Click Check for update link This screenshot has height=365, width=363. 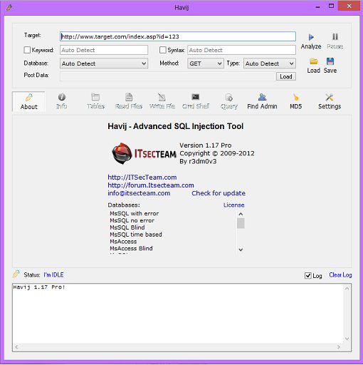(x=219, y=193)
